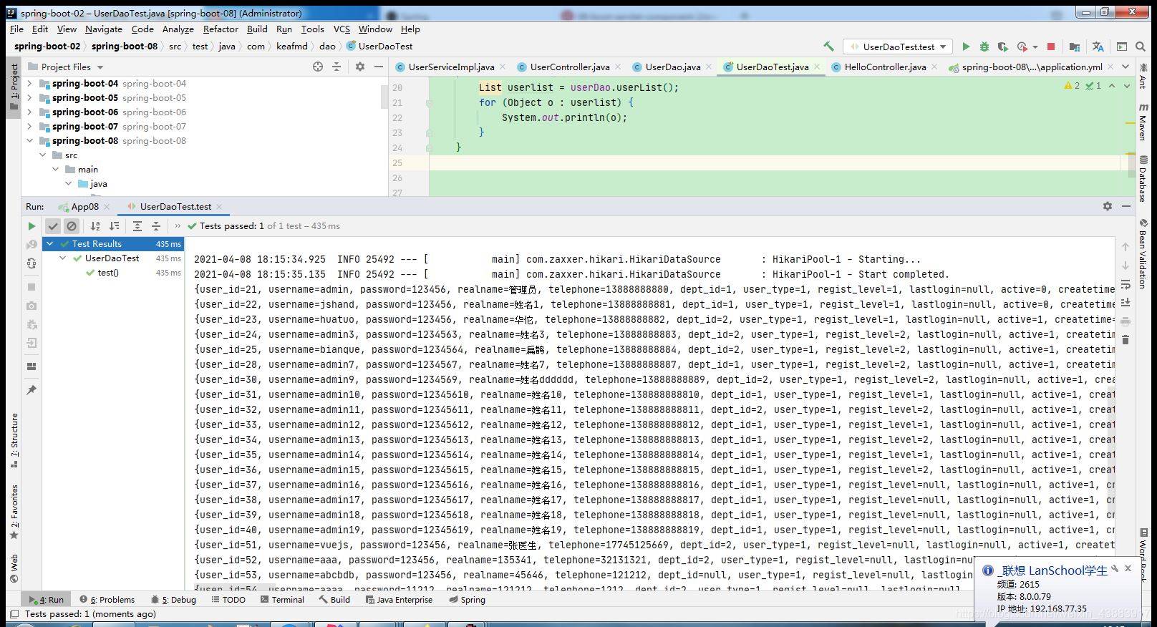Start debugging with the green bug icon
This screenshot has width=1157, height=627.
984,47
